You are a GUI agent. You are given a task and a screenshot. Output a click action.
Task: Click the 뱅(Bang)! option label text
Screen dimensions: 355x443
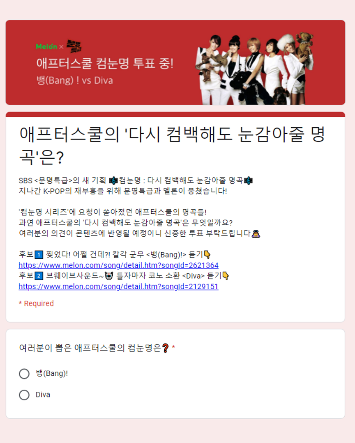coord(52,374)
